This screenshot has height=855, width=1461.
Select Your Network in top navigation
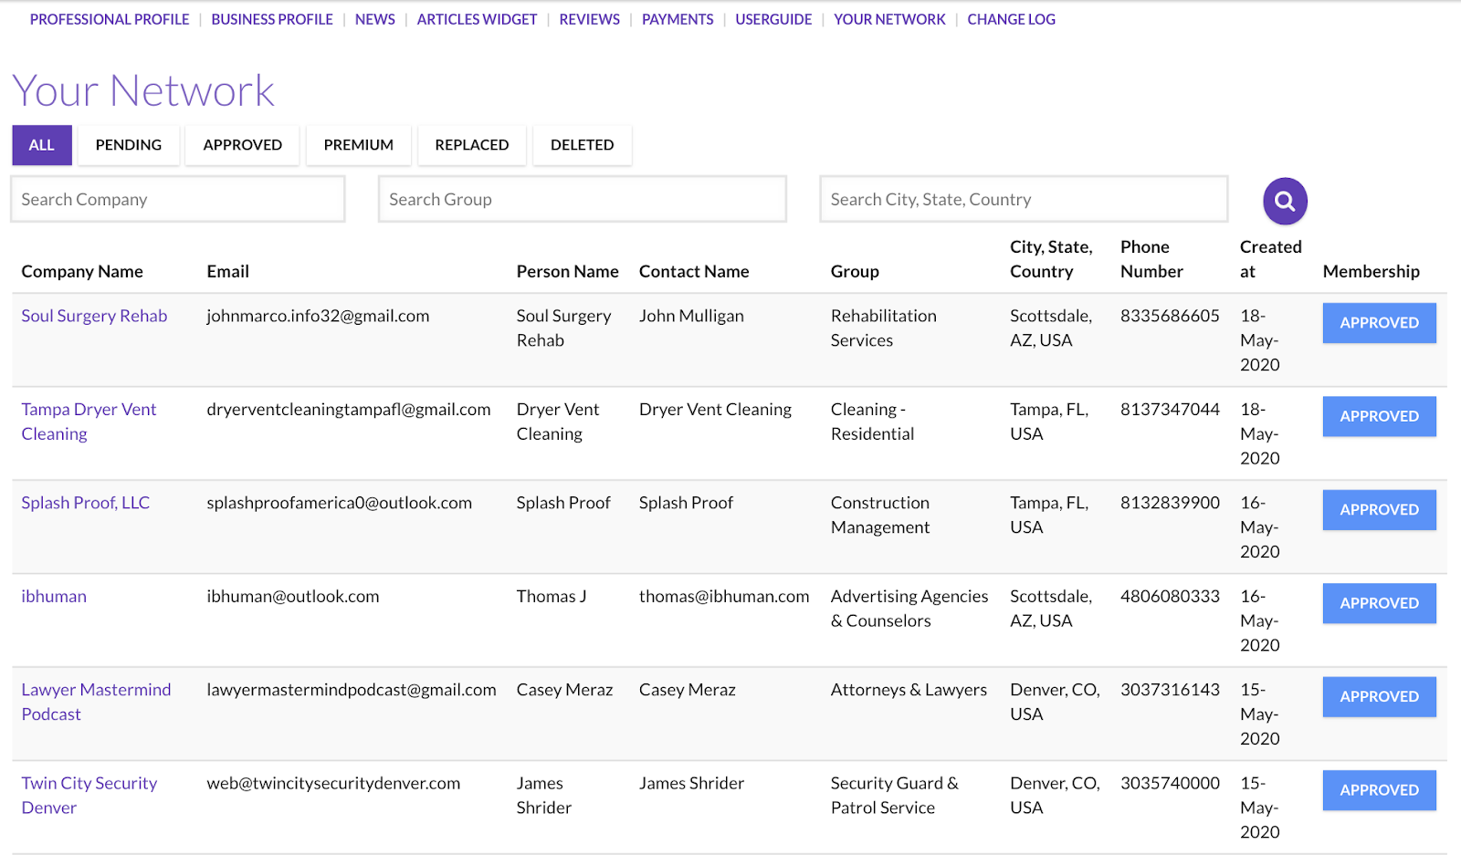[x=889, y=19]
